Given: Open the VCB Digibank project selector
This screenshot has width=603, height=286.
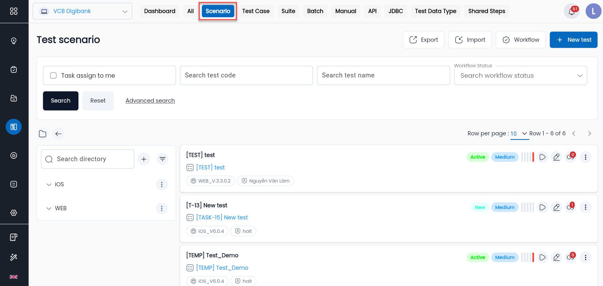Looking at the screenshot, I should (x=82, y=11).
